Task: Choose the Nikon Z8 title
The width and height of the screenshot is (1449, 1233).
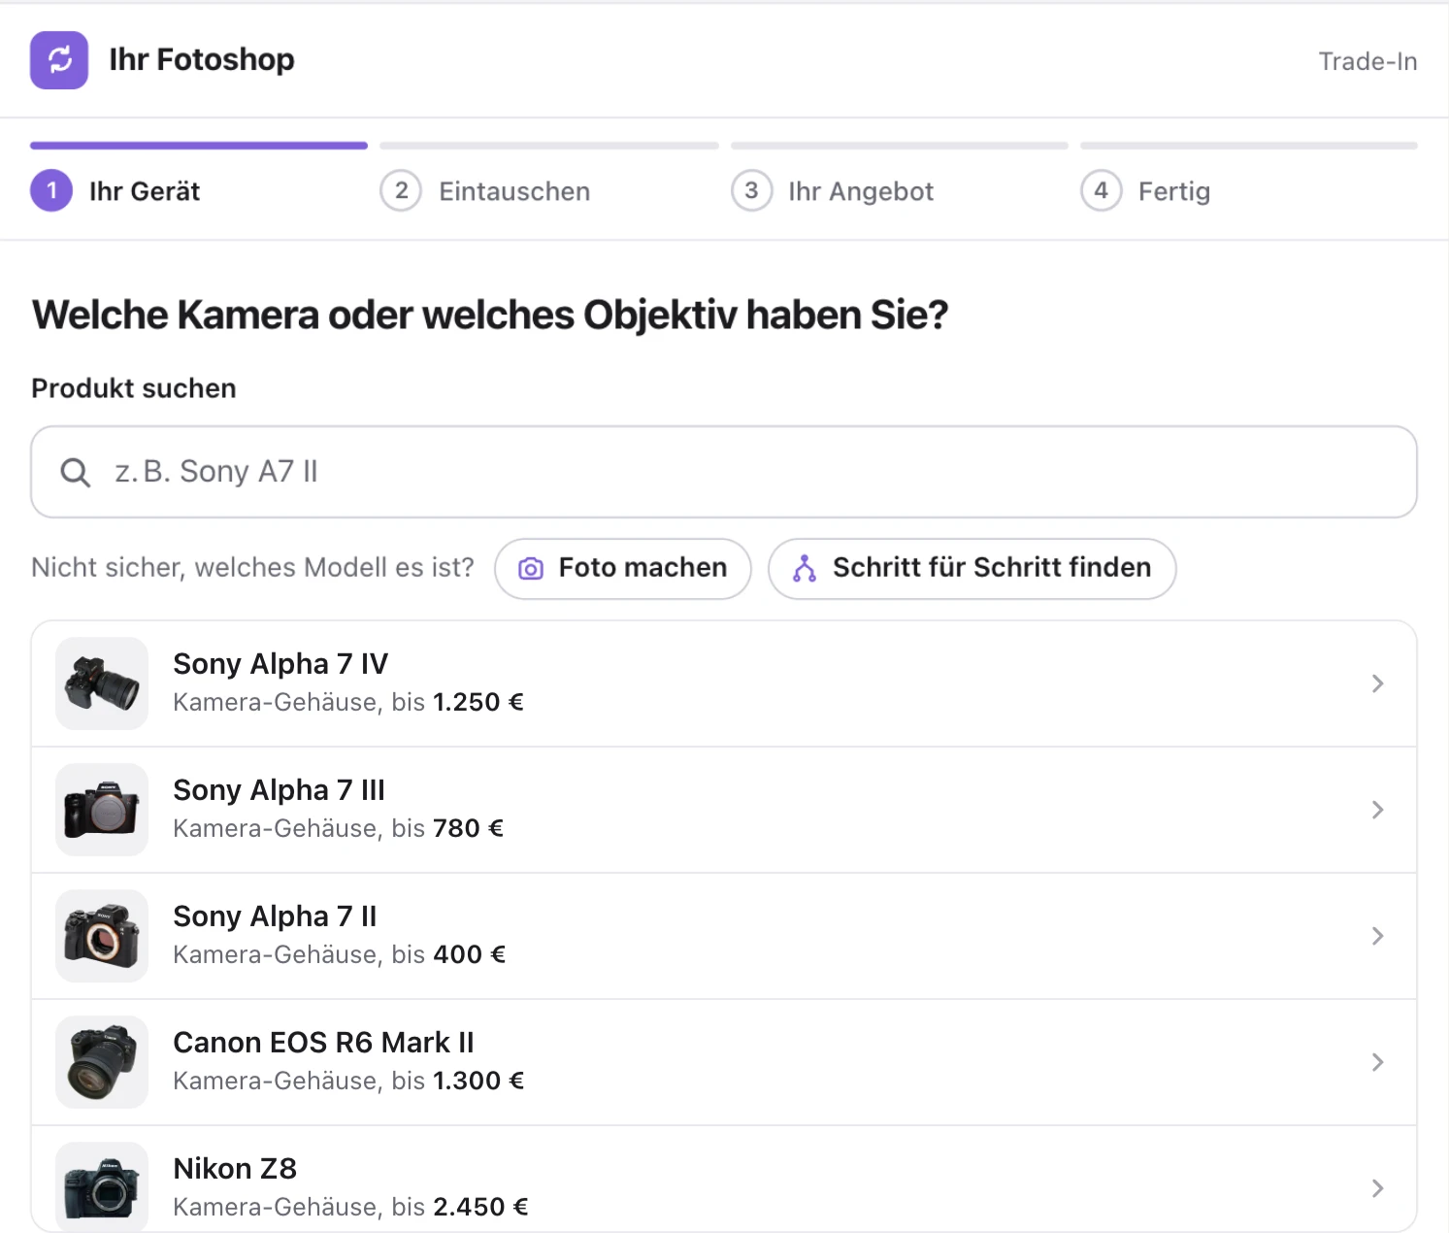Action: tap(235, 1169)
